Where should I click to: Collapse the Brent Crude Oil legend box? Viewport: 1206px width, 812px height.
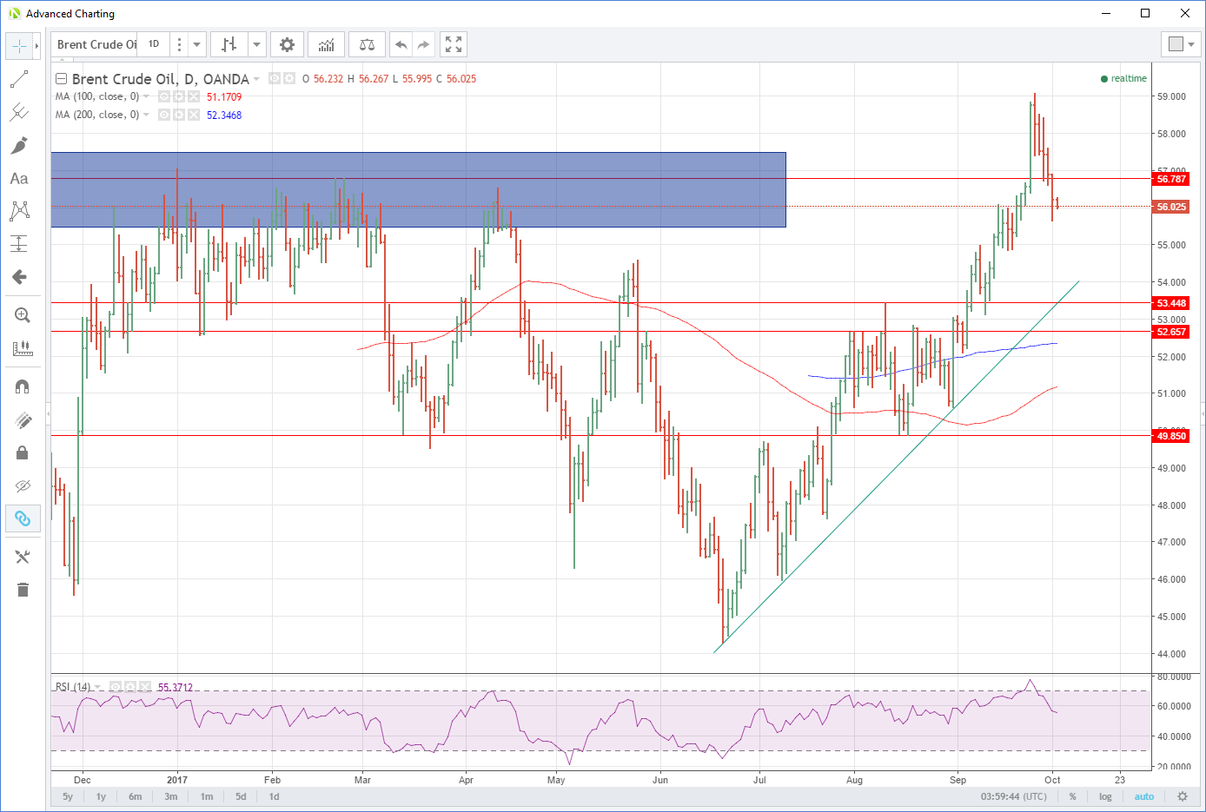click(61, 78)
